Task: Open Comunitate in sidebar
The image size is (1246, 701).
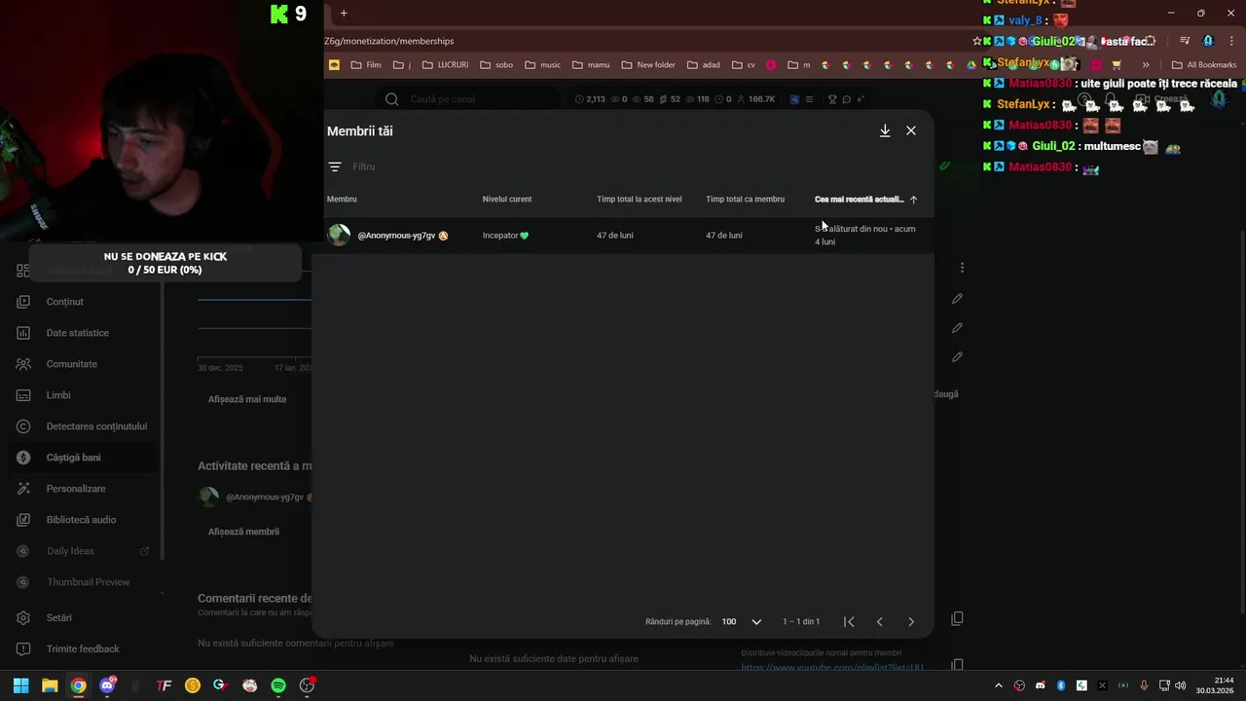Action: pyautogui.click(x=71, y=364)
